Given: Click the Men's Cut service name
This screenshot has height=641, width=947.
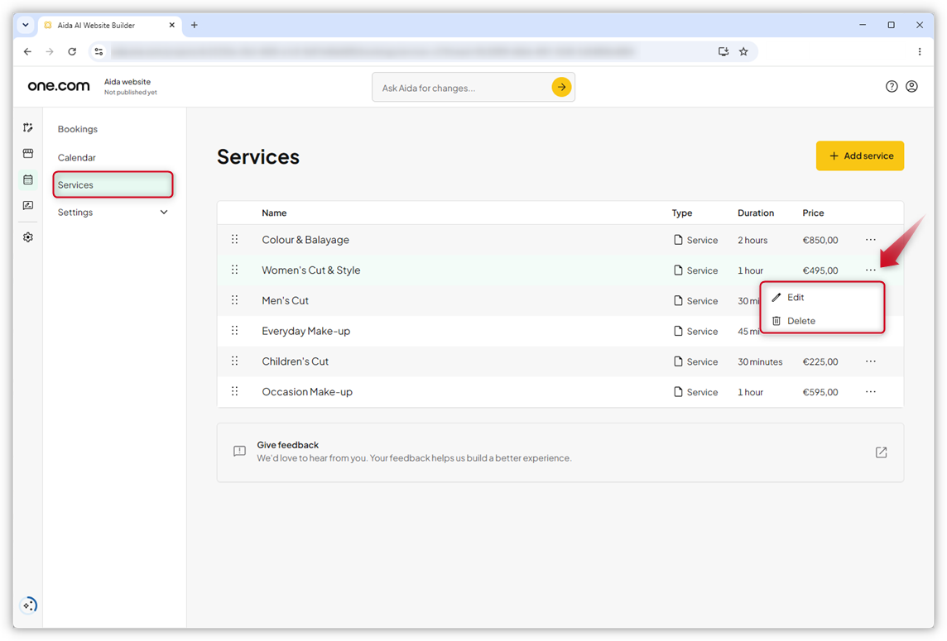Looking at the screenshot, I should tap(285, 300).
